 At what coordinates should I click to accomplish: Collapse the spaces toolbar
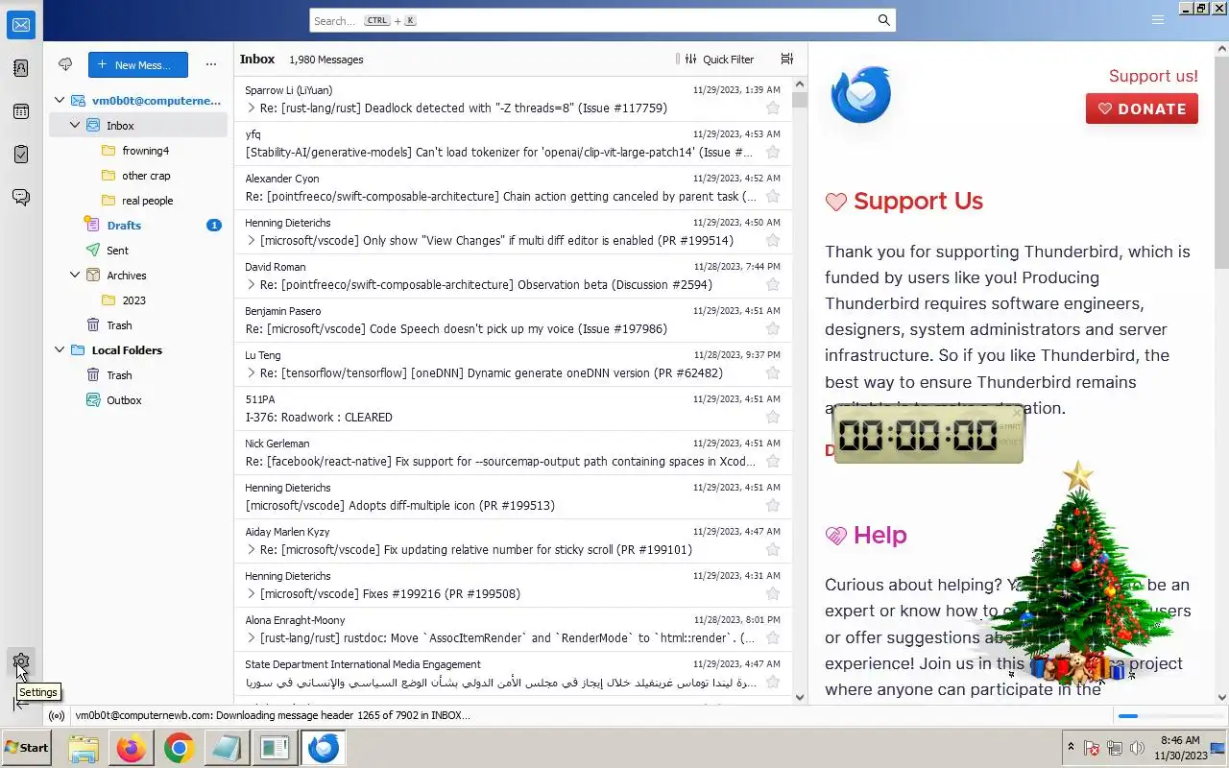(21, 704)
